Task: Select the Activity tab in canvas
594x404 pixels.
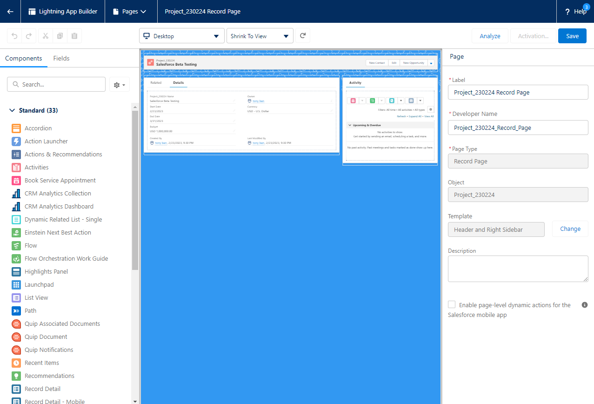Action: (x=355, y=83)
